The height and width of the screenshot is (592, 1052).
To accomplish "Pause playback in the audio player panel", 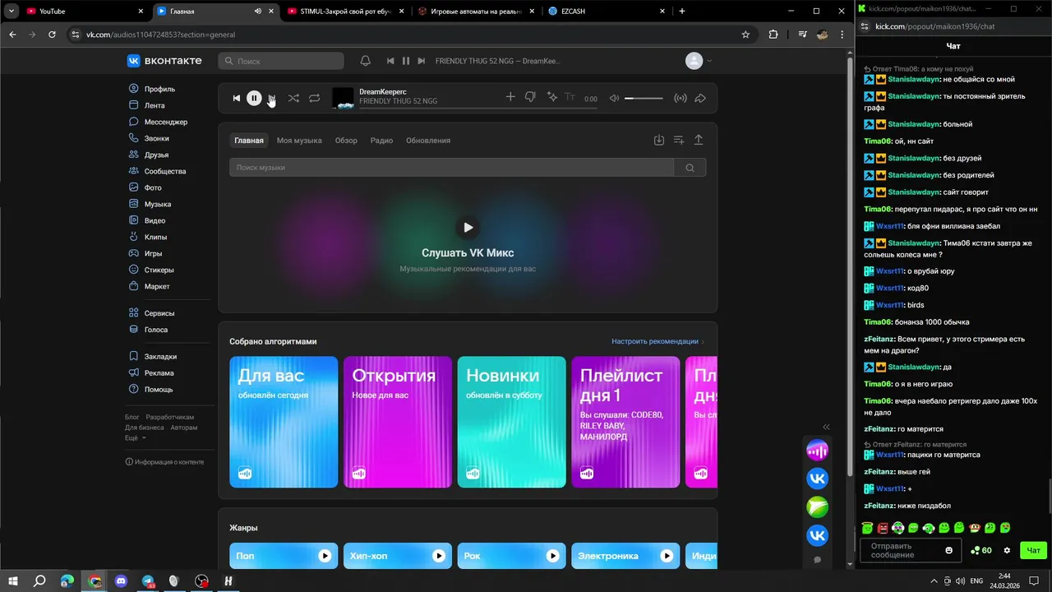I will pos(254,98).
